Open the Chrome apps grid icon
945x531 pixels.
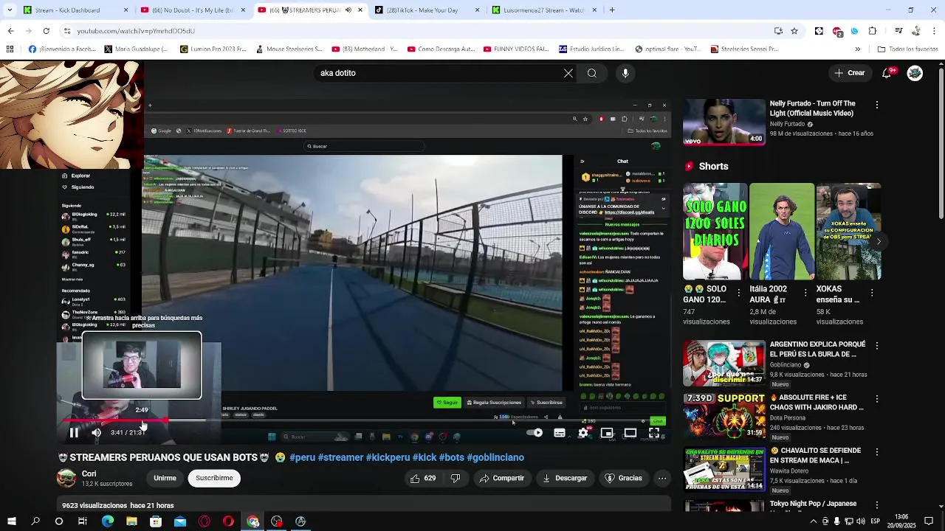10,49
